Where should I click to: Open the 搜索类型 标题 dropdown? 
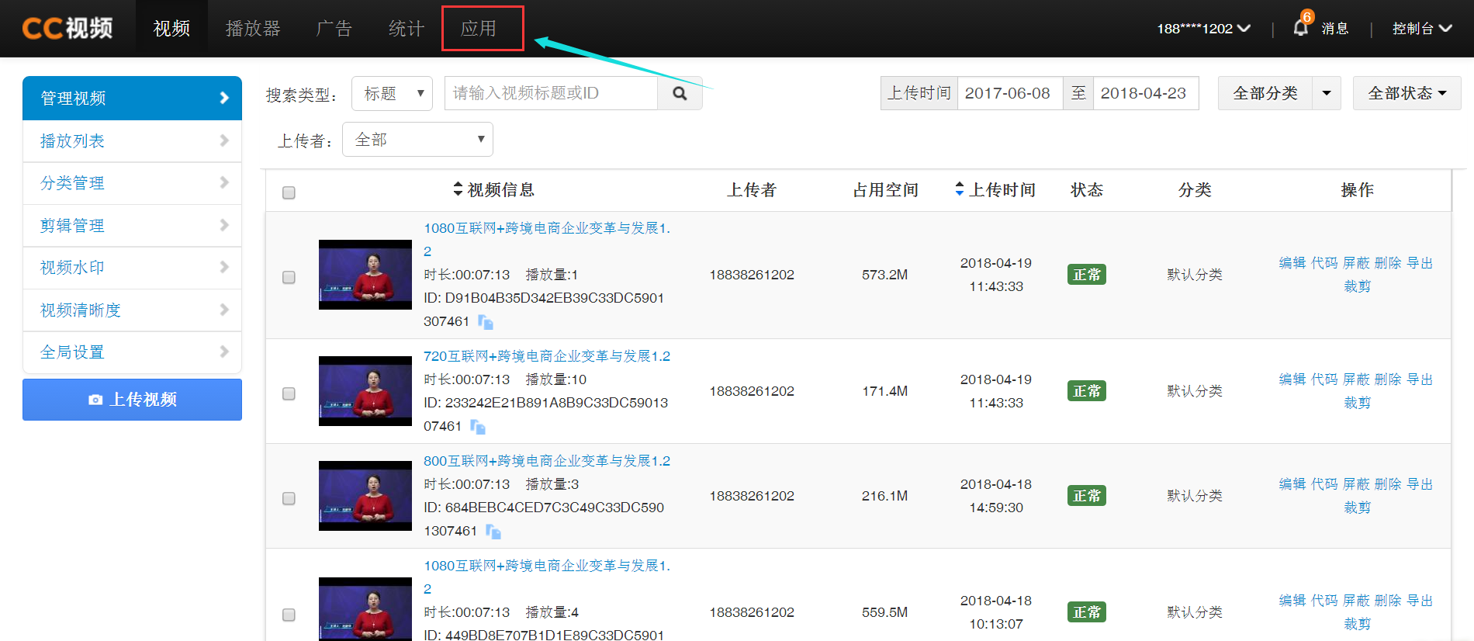[393, 94]
